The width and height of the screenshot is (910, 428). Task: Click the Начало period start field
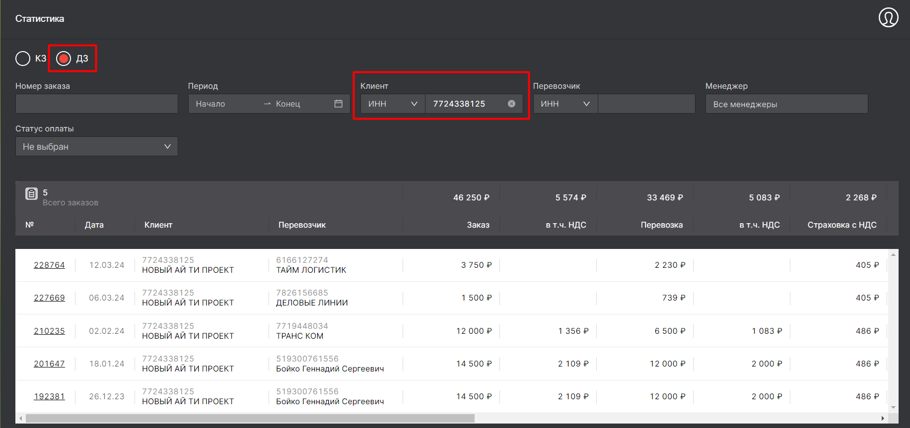(x=225, y=104)
